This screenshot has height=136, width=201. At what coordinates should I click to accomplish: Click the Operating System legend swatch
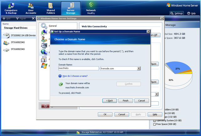pos(155,121)
